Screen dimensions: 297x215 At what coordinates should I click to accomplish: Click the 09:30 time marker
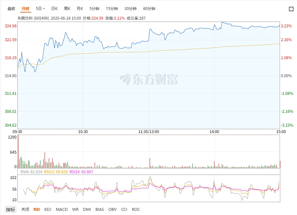[17, 132]
